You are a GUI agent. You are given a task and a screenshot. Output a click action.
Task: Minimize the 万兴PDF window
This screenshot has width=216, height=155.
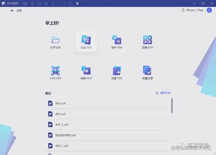(x=194, y=4)
